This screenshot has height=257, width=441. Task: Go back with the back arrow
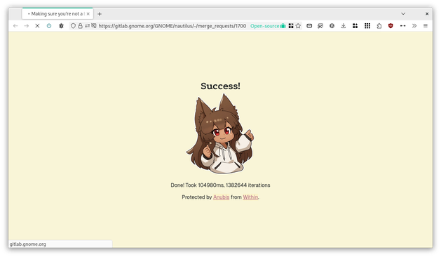[x=15, y=26]
